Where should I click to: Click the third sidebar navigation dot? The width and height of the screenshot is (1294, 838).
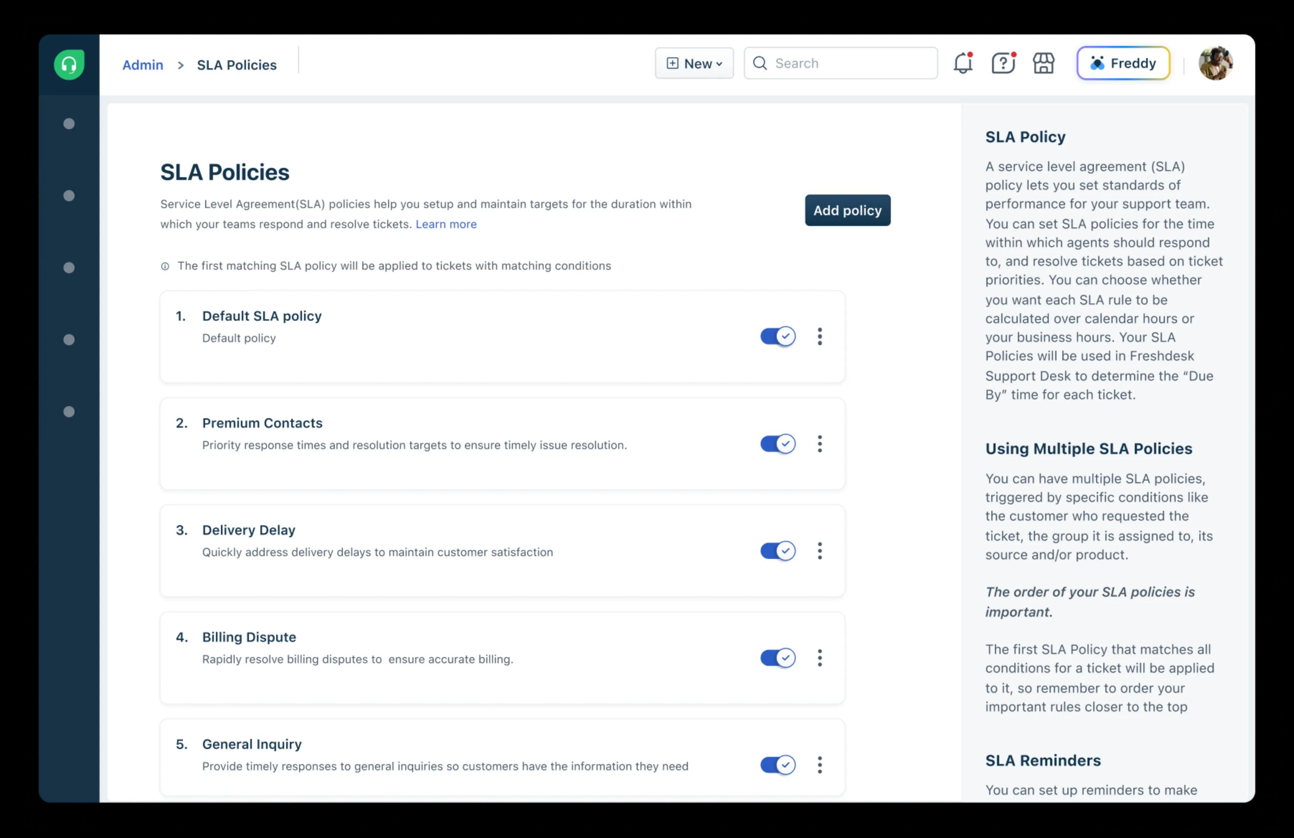coord(69,268)
